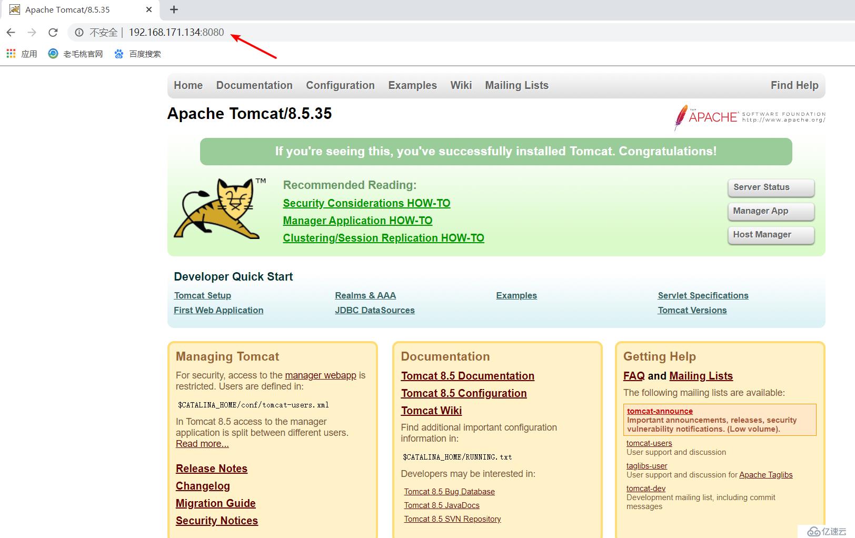This screenshot has height=538, width=855.
Task: Click the Manager App button
Action: point(771,211)
